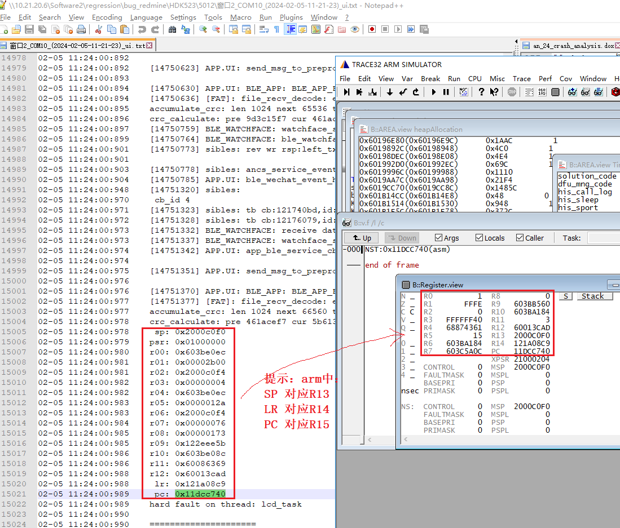Image resolution: width=620 pixels, height=528 pixels.
Task: Click the single Step icon in TRACE32 toolbar
Action: coord(346,92)
